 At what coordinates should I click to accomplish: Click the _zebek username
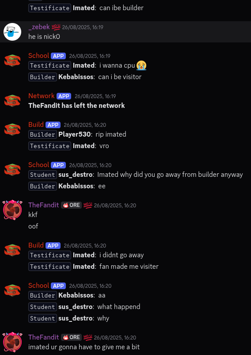tap(39, 27)
